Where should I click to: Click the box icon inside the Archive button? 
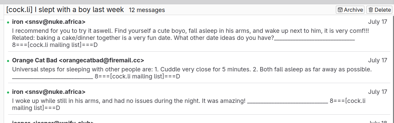pos(340,10)
